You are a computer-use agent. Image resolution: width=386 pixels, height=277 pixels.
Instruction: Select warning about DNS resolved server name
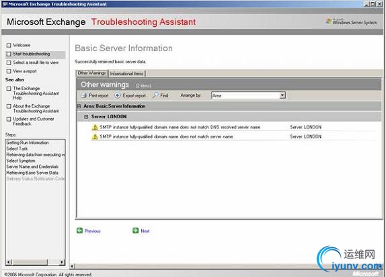point(180,127)
